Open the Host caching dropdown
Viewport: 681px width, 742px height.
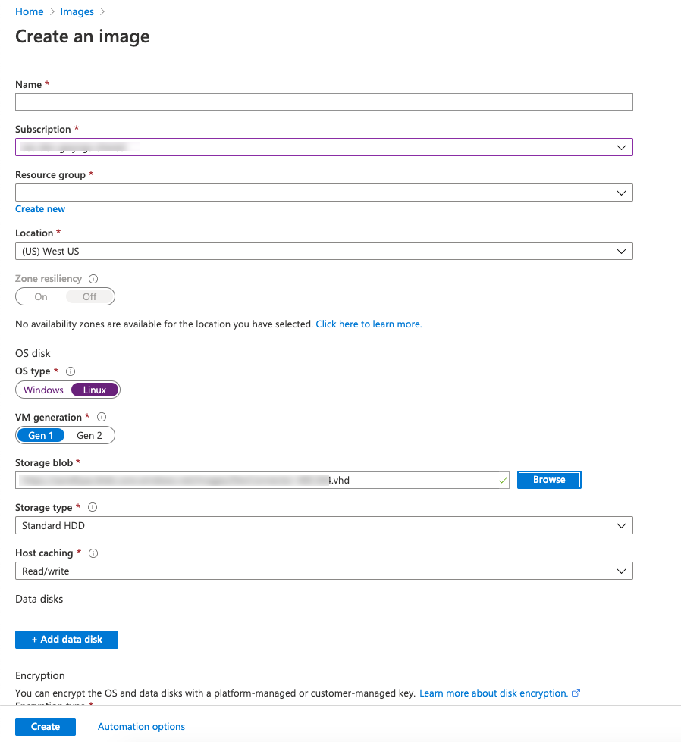click(324, 571)
